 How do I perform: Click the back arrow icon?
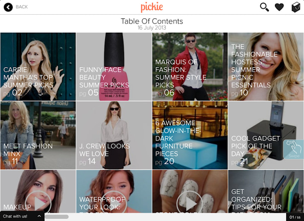8,7
